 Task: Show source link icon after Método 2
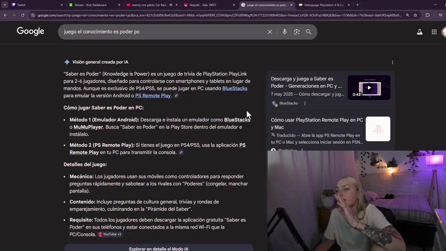181,152
